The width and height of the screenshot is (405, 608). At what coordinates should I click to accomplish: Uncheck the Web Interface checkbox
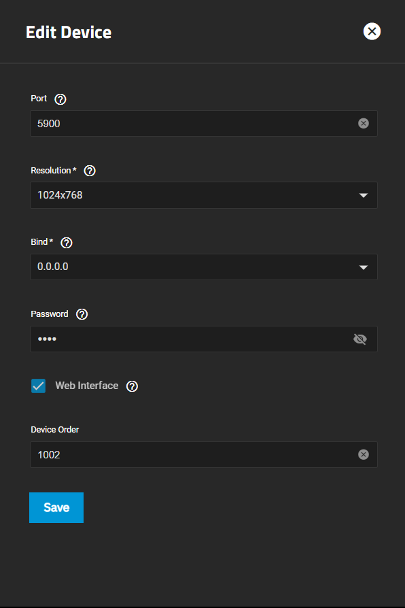pyautogui.click(x=38, y=386)
